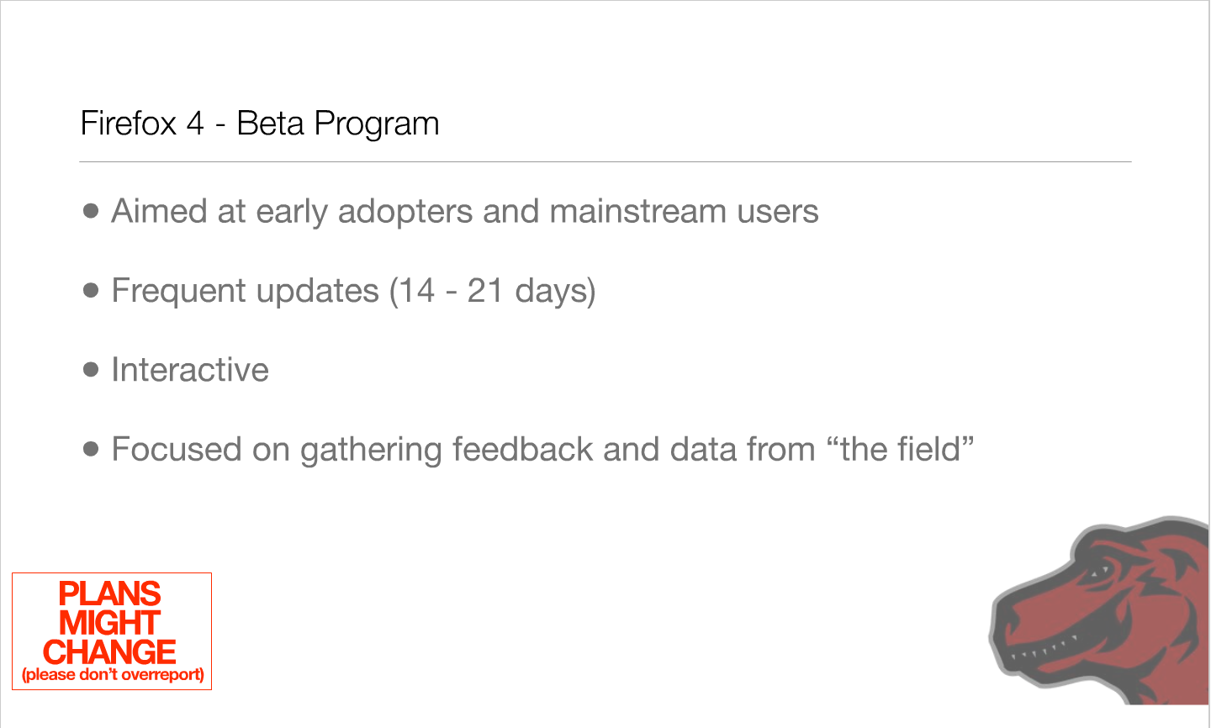The image size is (1211, 728).
Task: Click the quoted phrase "the field"
Action: click(900, 449)
